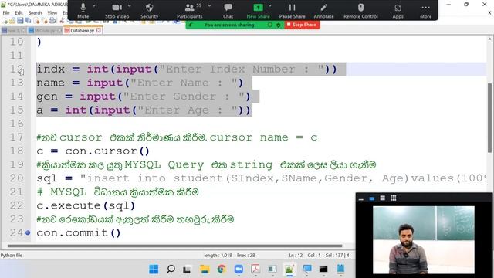The width and height of the screenshot is (494, 278).
Task: Select thumbnail strip view in video panel
Action: [x=383, y=198]
